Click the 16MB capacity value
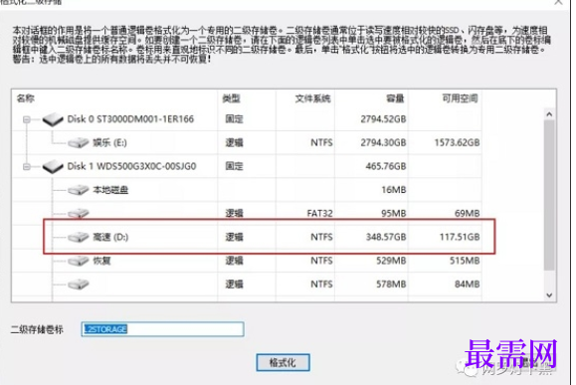This screenshot has height=385, width=576. point(393,190)
